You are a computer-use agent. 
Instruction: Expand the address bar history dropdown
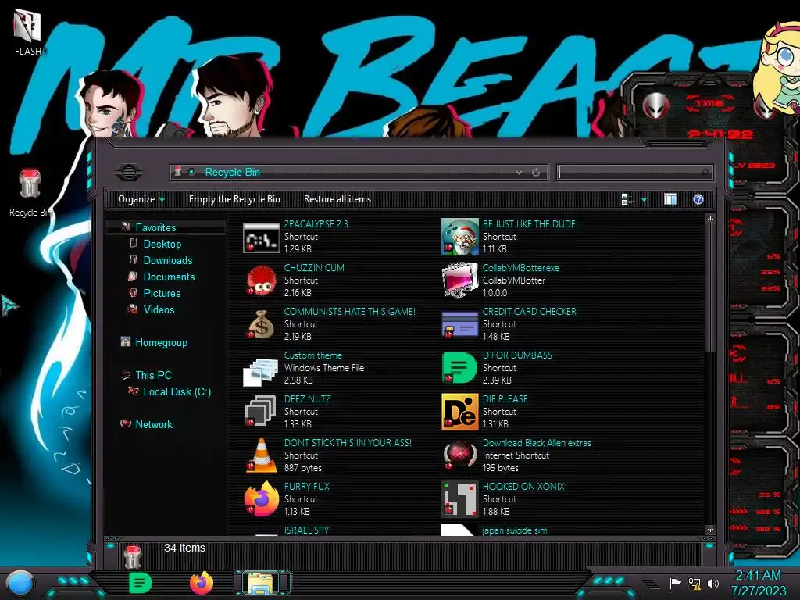[x=519, y=173]
